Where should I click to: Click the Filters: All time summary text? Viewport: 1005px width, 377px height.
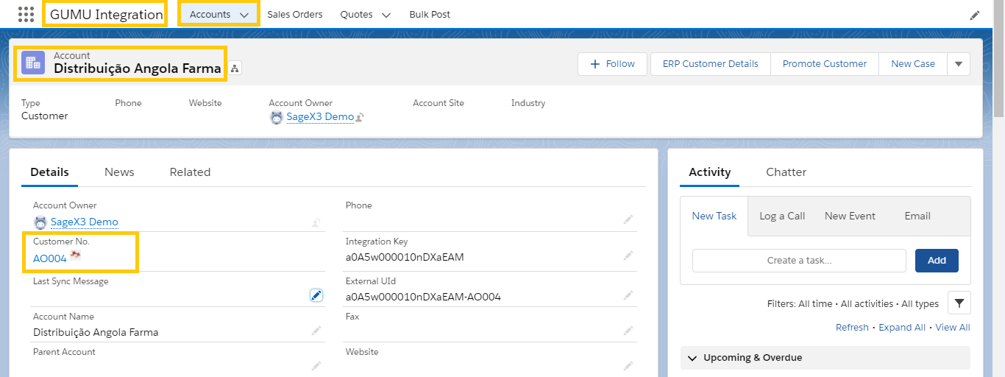[x=853, y=303]
